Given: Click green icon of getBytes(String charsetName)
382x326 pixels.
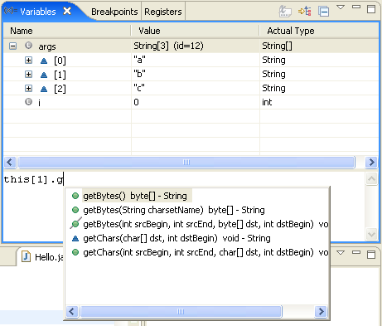Looking at the screenshot, I should pos(75,210).
